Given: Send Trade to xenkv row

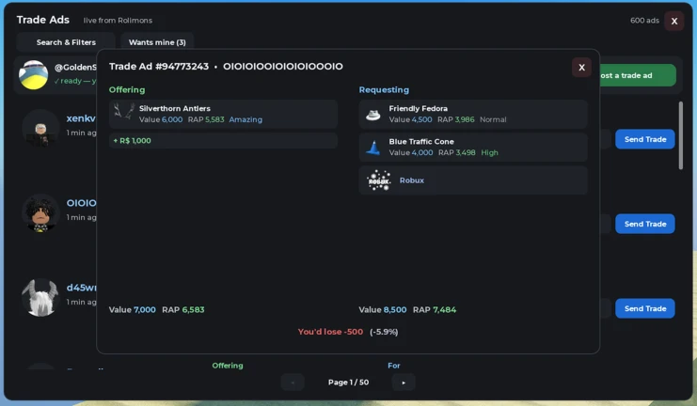Looking at the screenshot, I should [x=645, y=139].
